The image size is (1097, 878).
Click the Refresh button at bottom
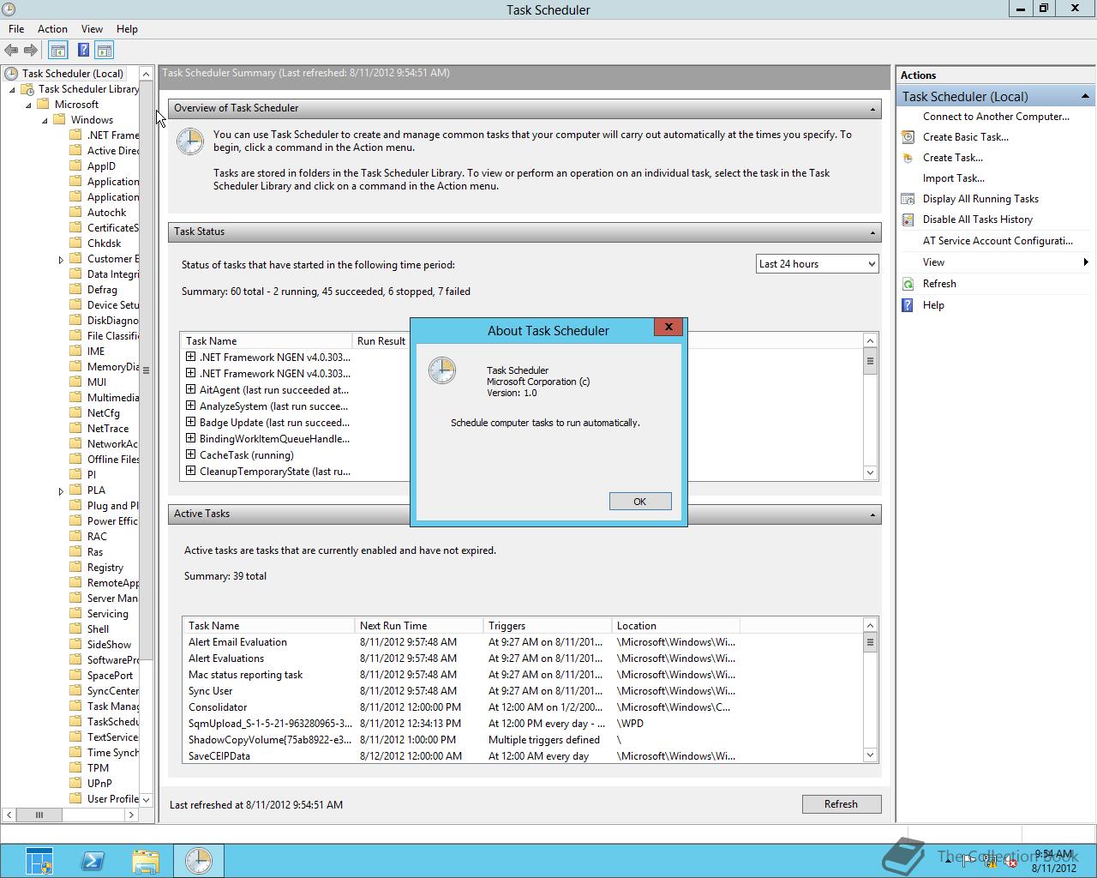tap(841, 804)
